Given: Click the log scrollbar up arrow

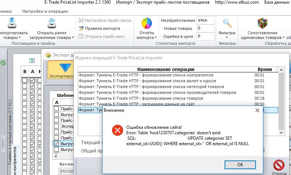Looking at the screenshot, I should 281,70.
